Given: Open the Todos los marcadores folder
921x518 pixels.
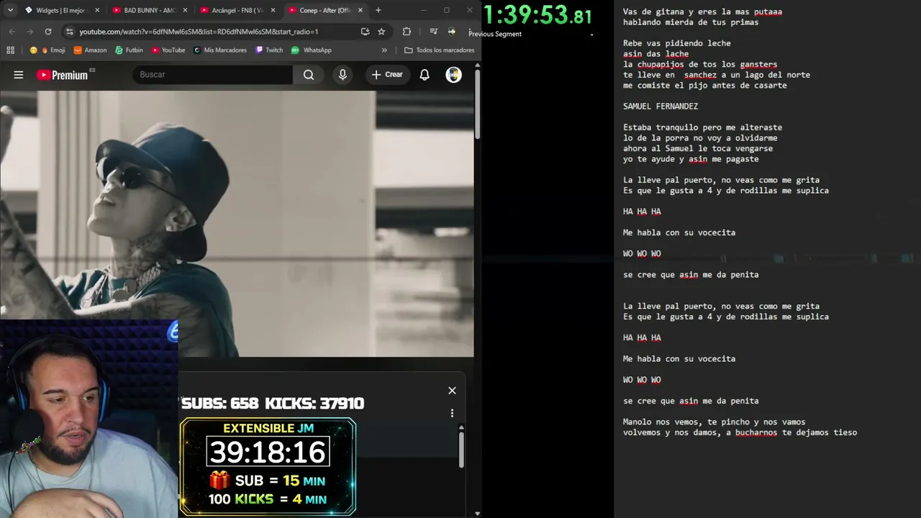Looking at the screenshot, I should tap(440, 50).
